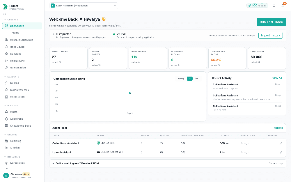
Task: Collapse the INTEGRATE sidebar section
Action: pos(12,157)
